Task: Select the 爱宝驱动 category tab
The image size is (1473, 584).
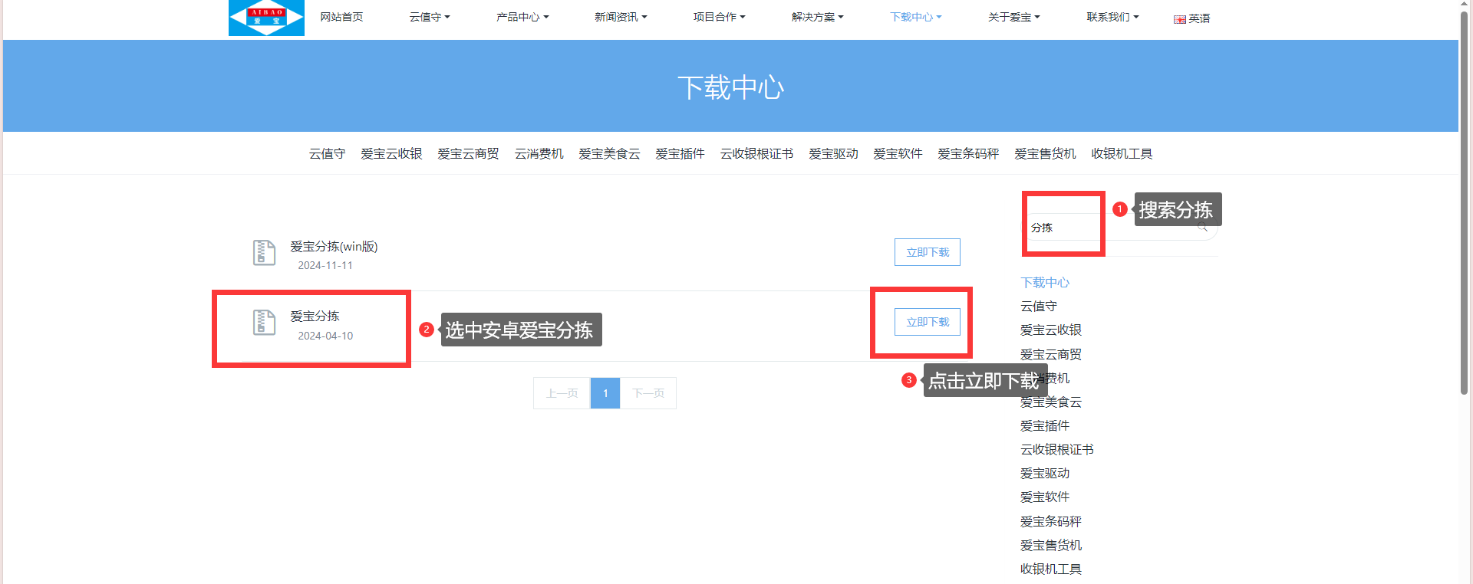Action: (x=833, y=154)
